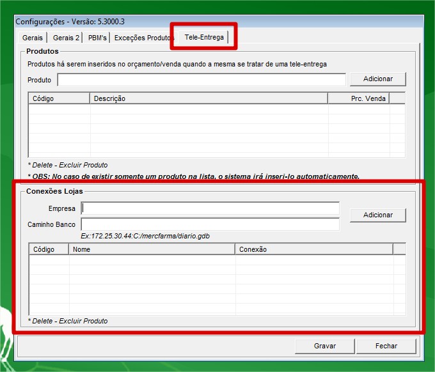435x372 pixels.
Task: Select the Tele-Entrega tab
Action: pyautogui.click(x=204, y=37)
